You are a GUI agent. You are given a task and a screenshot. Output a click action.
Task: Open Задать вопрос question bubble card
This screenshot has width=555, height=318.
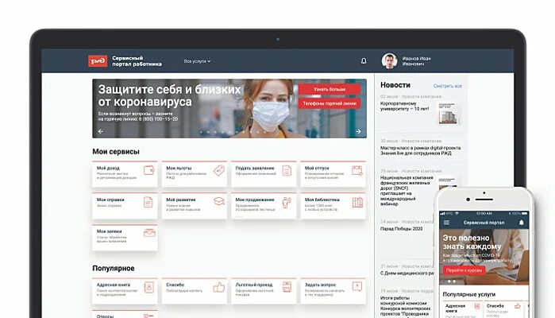(x=333, y=291)
